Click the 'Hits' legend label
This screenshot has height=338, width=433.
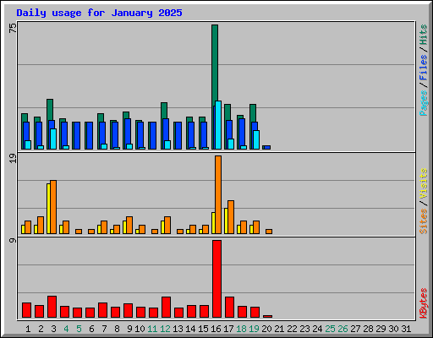click(424, 35)
